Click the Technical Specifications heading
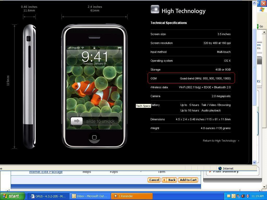The width and height of the screenshot is (267, 200). pyautogui.click(x=169, y=23)
